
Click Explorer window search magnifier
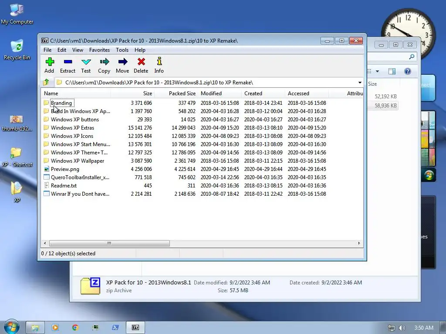pyautogui.click(x=412, y=57)
